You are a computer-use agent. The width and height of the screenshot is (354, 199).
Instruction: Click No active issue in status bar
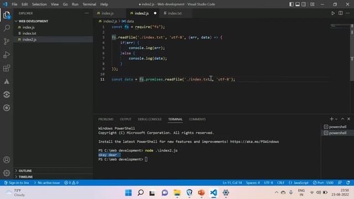[47, 183]
